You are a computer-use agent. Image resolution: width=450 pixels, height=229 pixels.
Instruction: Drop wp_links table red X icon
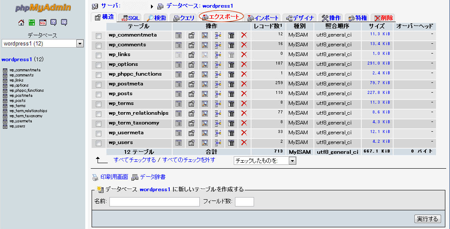coord(244,55)
